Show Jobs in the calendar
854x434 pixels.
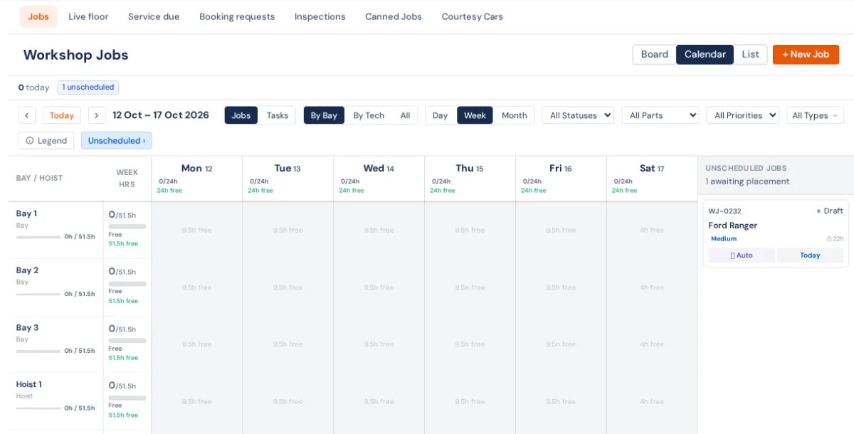click(241, 115)
